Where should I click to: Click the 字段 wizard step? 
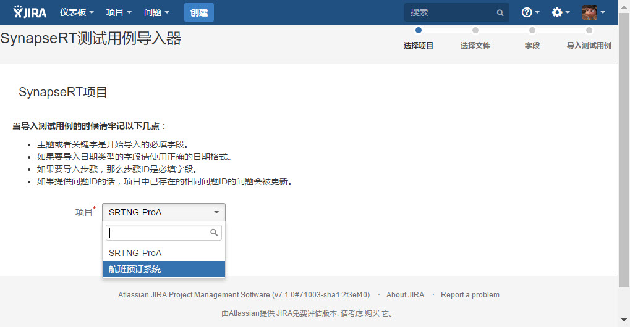point(532,46)
